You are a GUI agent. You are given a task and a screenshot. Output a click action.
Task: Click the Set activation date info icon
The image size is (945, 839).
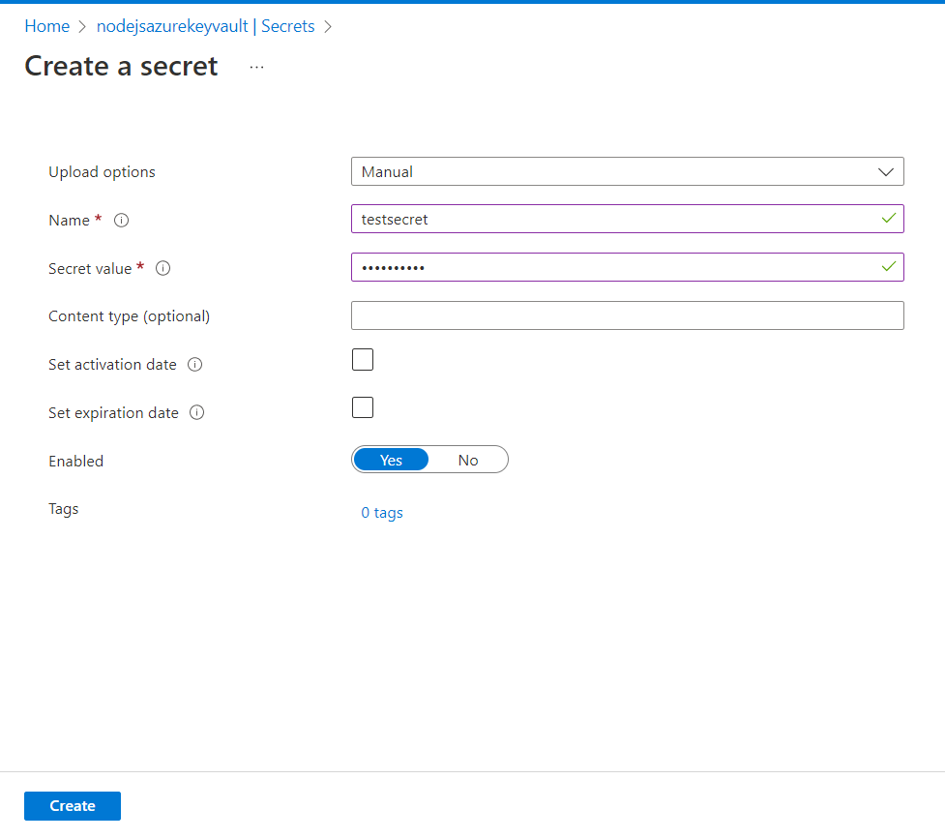[194, 365]
